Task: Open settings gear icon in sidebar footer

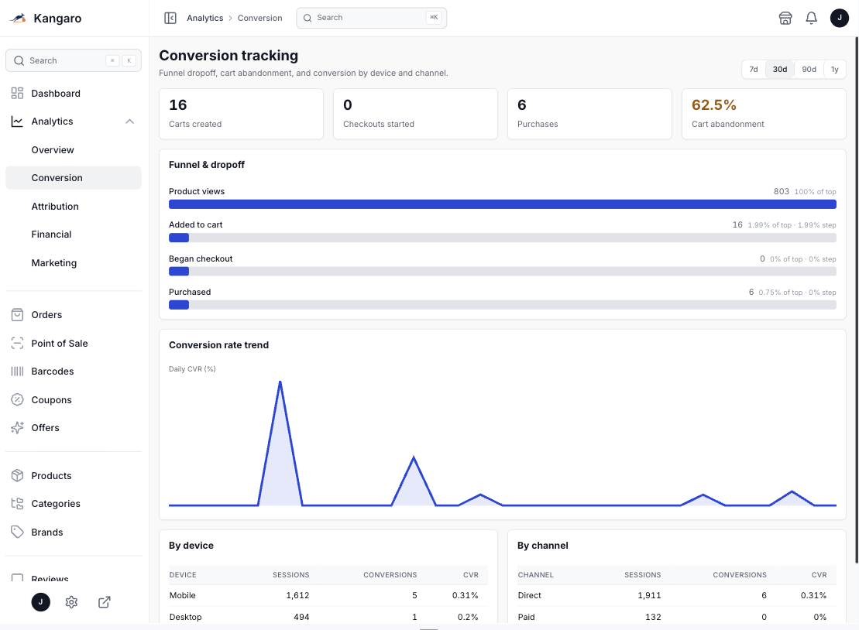Action: (71, 602)
